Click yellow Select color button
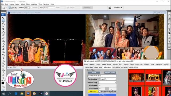 [x=93, y=91]
